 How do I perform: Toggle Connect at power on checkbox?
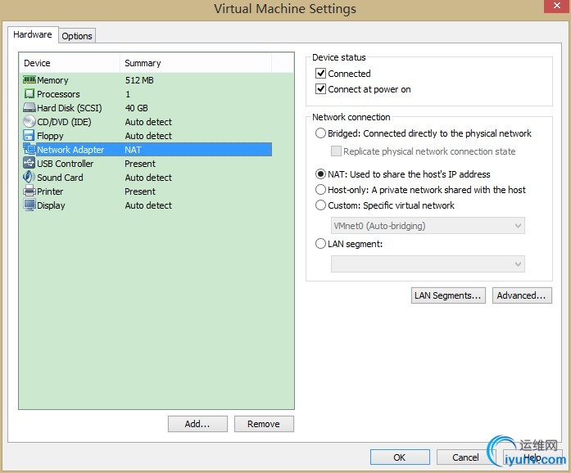click(x=321, y=89)
